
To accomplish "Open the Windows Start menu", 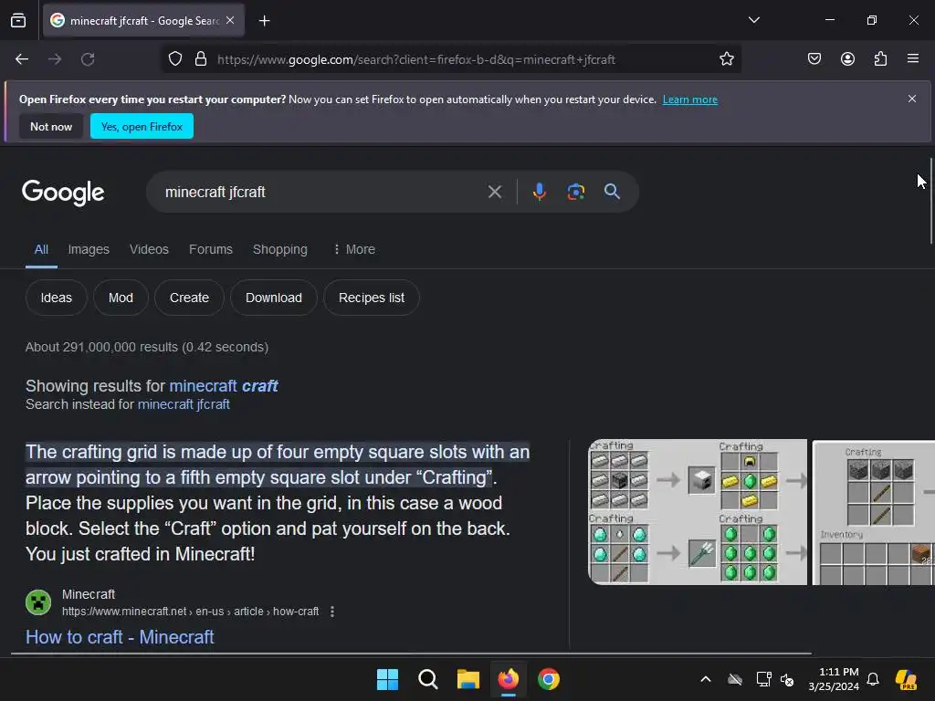I will tap(387, 679).
